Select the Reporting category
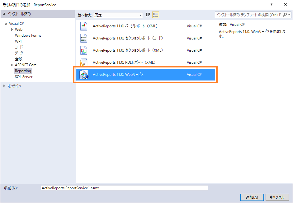 (x=23, y=71)
